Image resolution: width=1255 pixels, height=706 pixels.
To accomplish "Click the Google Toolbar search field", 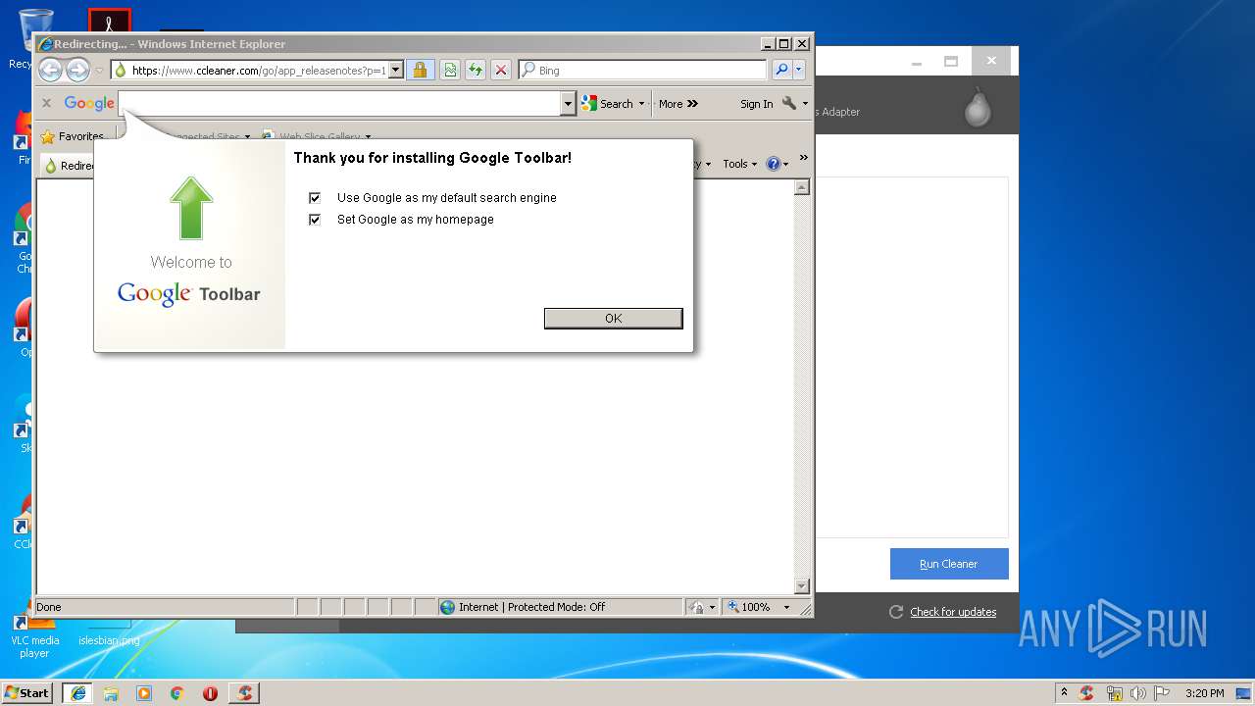I will click(339, 103).
